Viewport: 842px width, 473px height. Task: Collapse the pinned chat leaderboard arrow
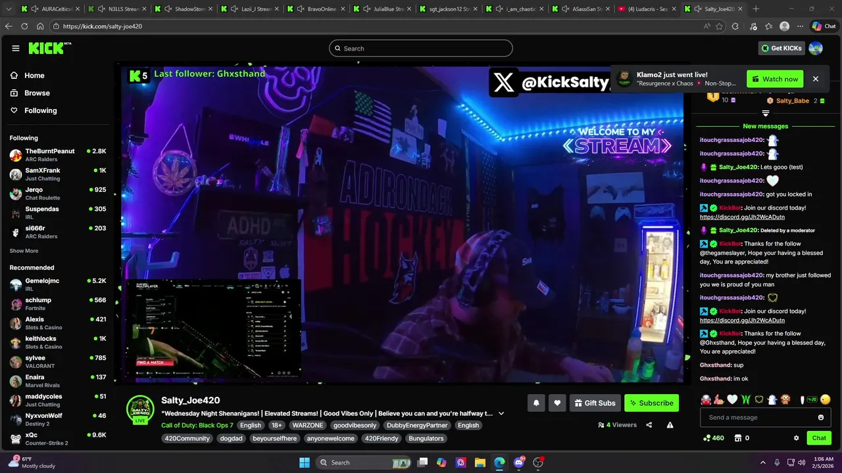tap(766, 114)
